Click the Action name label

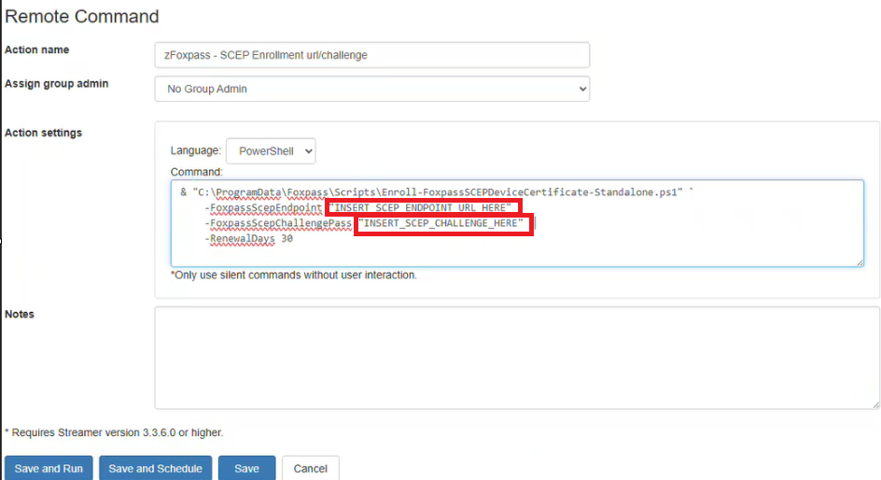(36, 49)
